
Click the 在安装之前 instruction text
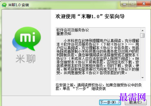[x=98, y=87]
